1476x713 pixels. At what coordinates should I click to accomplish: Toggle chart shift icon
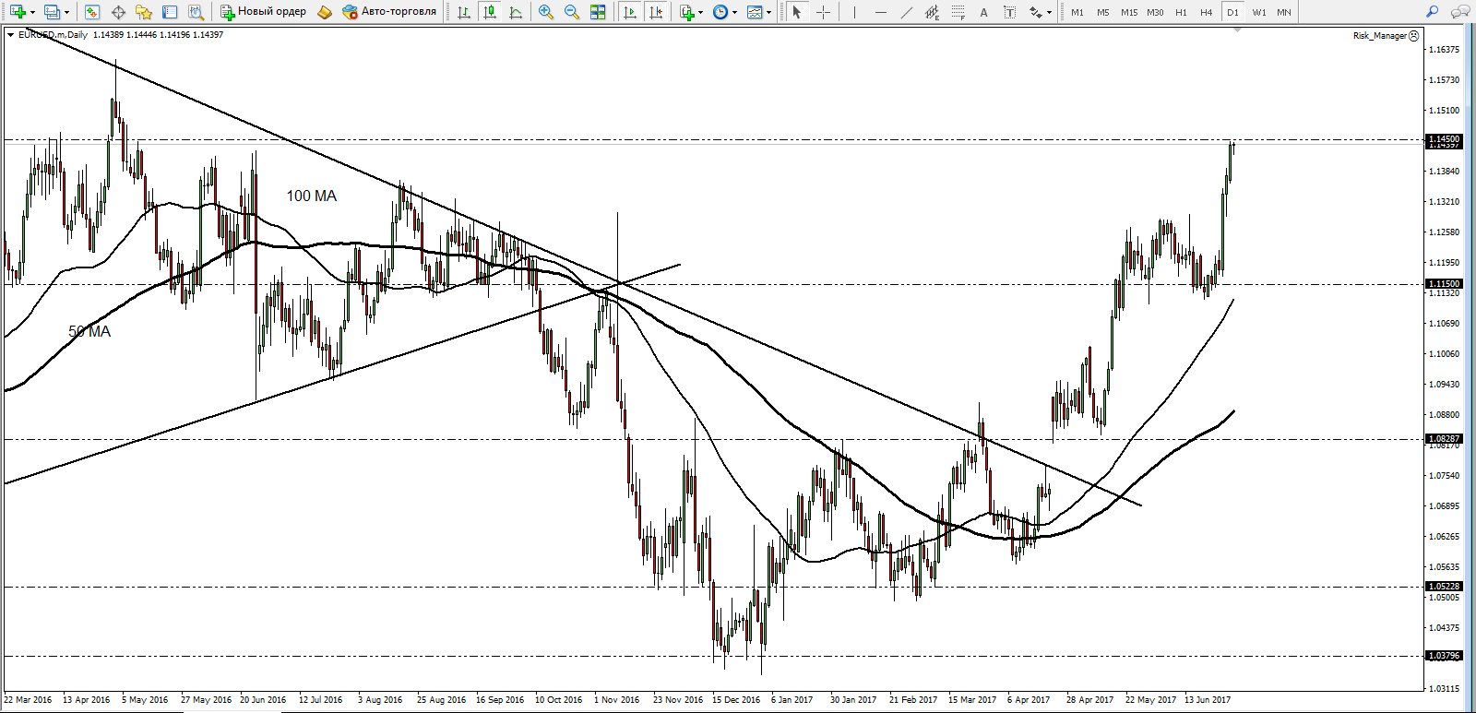click(x=656, y=12)
